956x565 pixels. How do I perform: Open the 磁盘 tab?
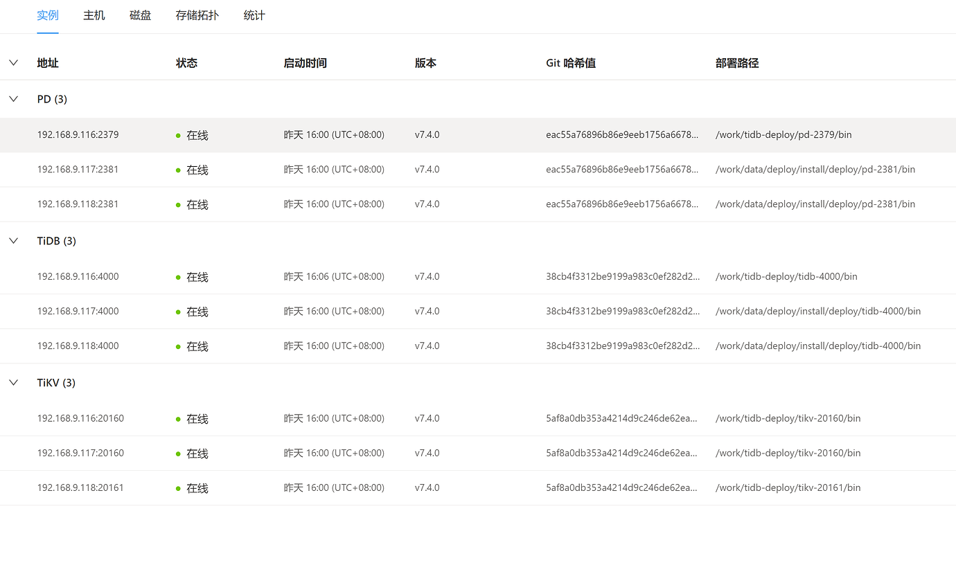pos(140,15)
